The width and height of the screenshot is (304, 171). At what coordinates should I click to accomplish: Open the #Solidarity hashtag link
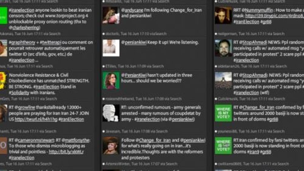(x=19, y=93)
